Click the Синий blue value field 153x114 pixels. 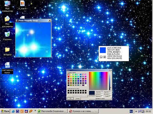pyautogui.click(x=110, y=96)
